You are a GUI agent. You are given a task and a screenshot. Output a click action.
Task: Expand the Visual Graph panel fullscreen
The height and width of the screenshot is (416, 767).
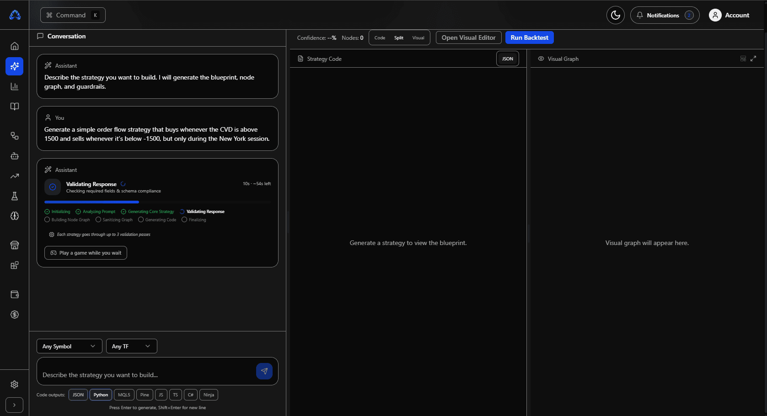tap(753, 59)
